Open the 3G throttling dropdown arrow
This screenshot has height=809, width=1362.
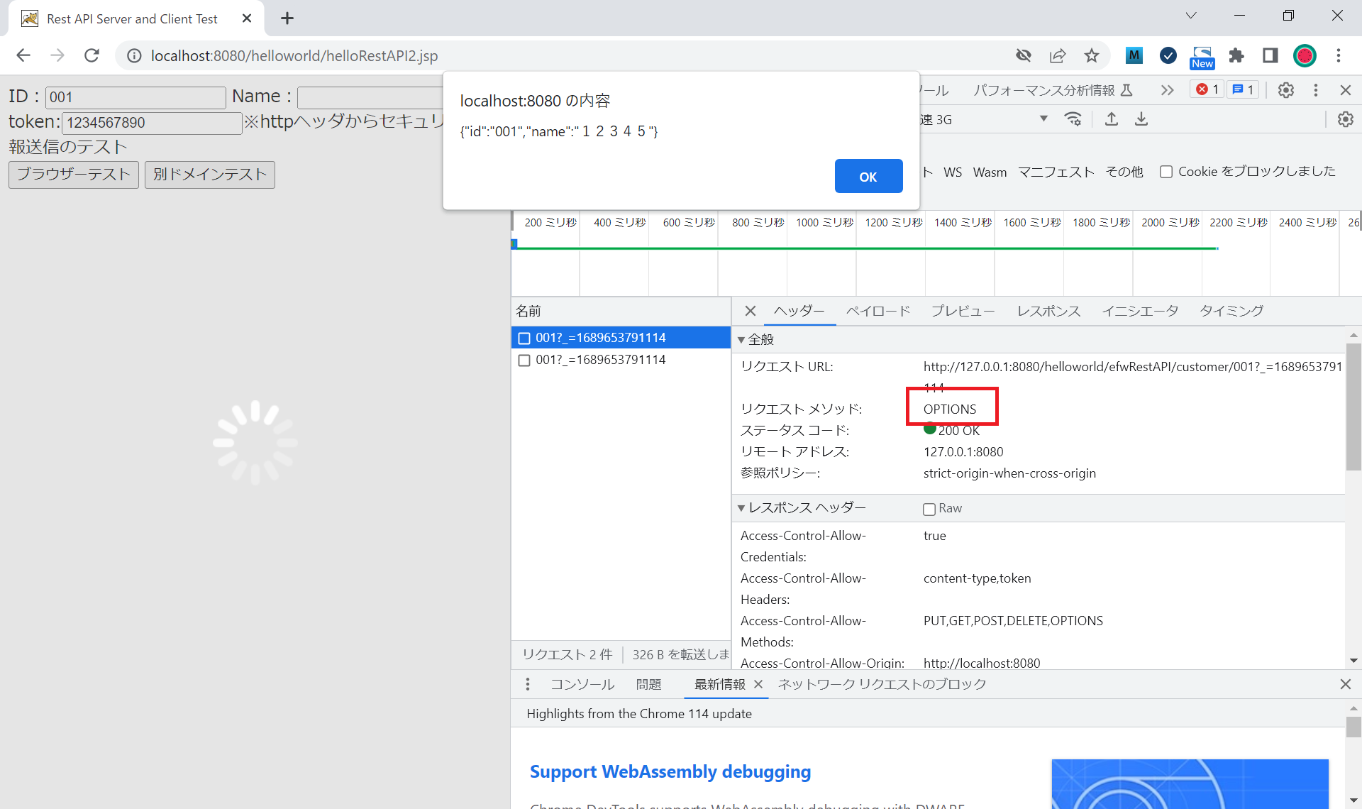point(1043,119)
